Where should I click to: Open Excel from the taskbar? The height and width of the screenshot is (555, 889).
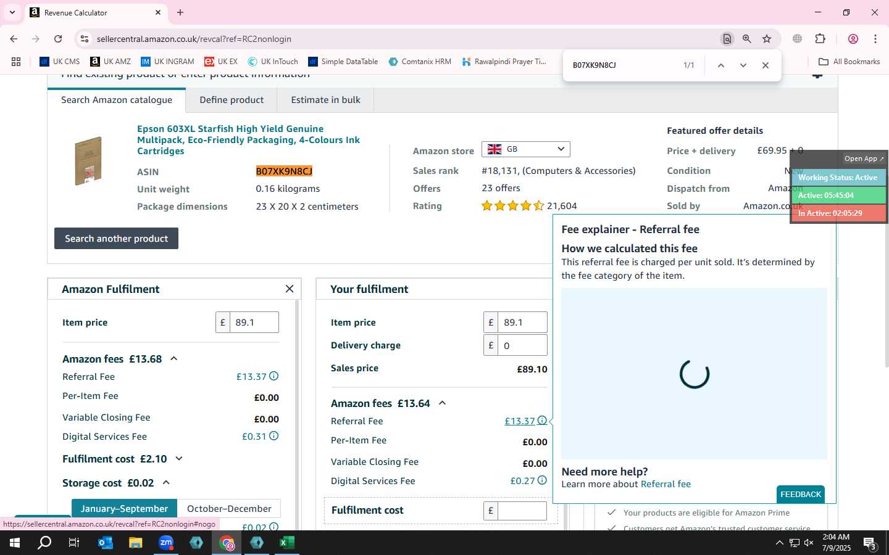[287, 543]
